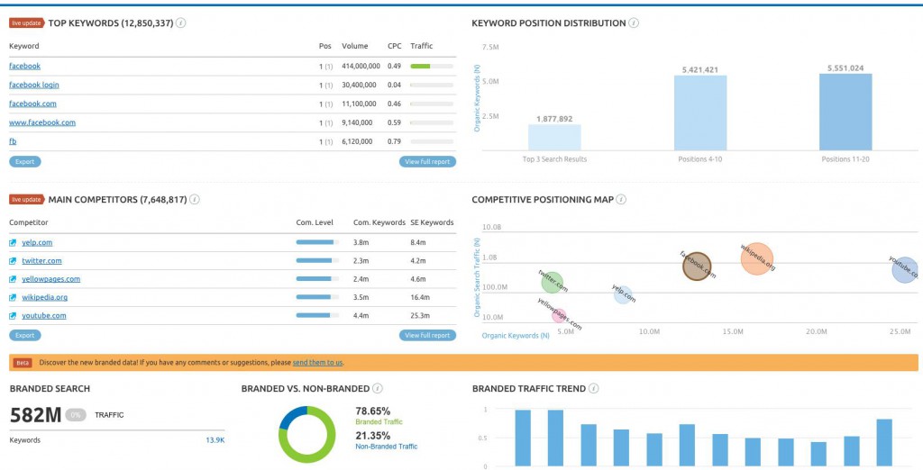Open external link icon for yelp.com

pyautogui.click(x=13, y=242)
